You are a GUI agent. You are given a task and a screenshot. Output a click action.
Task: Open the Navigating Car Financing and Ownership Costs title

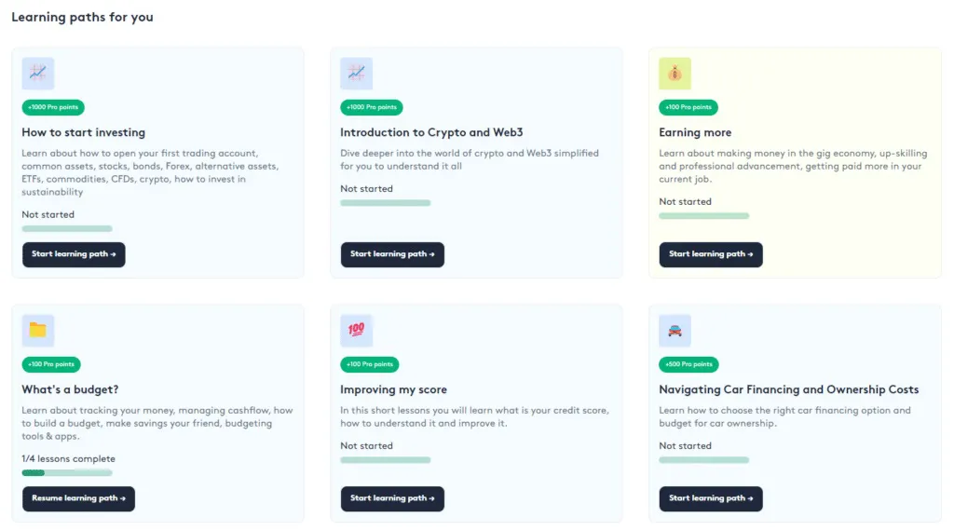788,389
